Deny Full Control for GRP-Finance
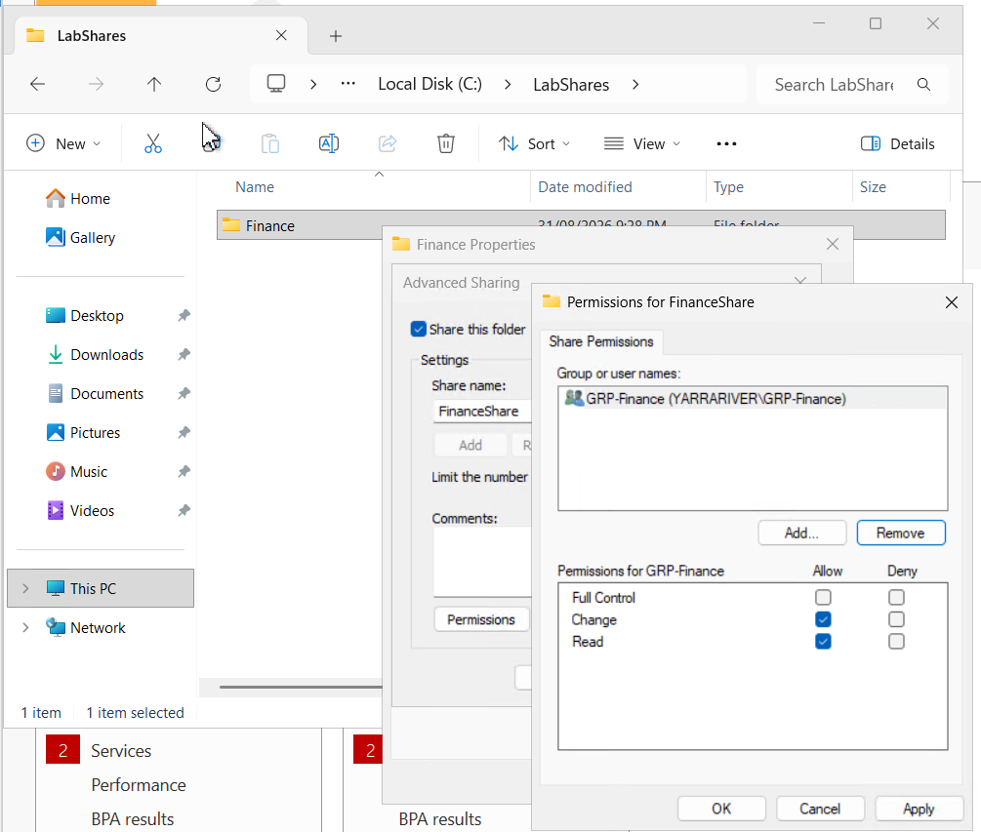The width and height of the screenshot is (981, 832). pyautogui.click(x=896, y=598)
